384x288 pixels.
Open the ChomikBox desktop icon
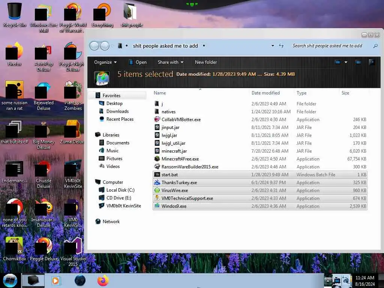click(15, 249)
